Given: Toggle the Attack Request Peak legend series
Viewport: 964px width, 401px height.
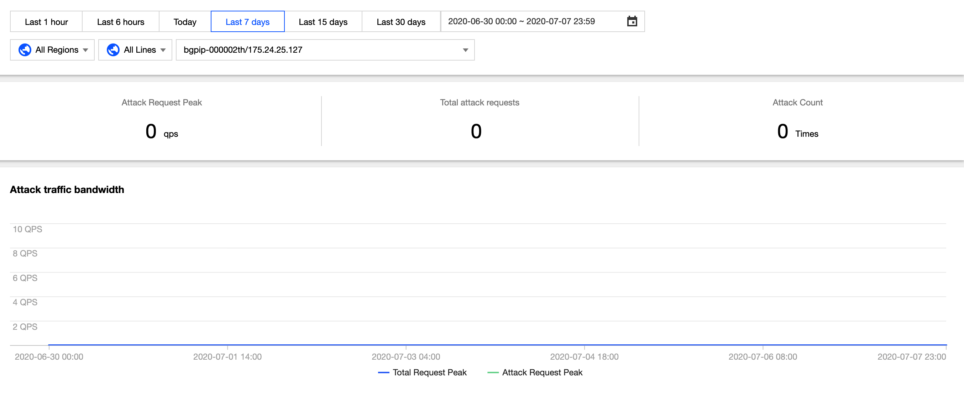Looking at the screenshot, I should coord(535,373).
